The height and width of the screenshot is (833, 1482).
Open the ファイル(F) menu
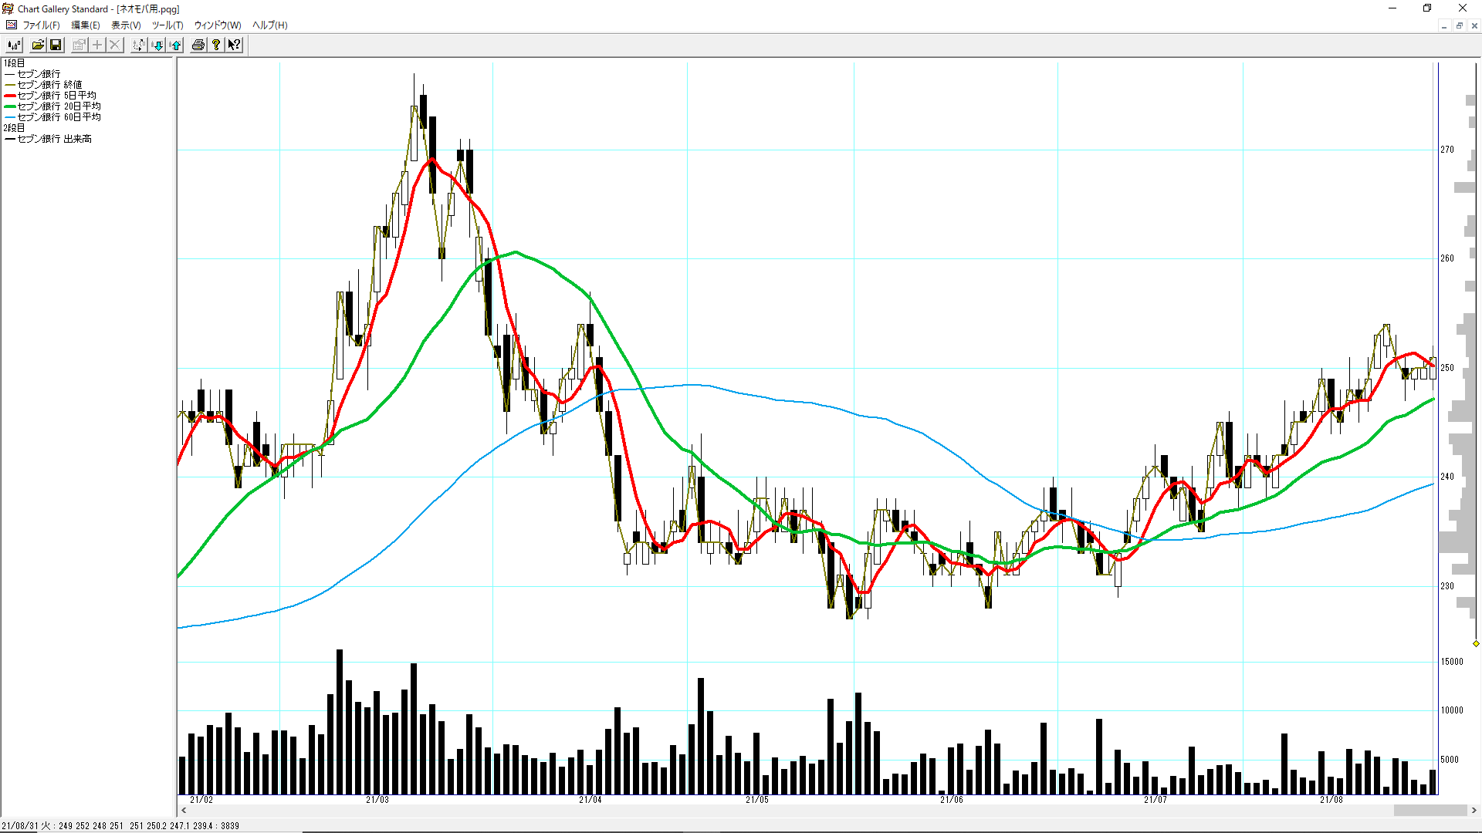coord(41,25)
